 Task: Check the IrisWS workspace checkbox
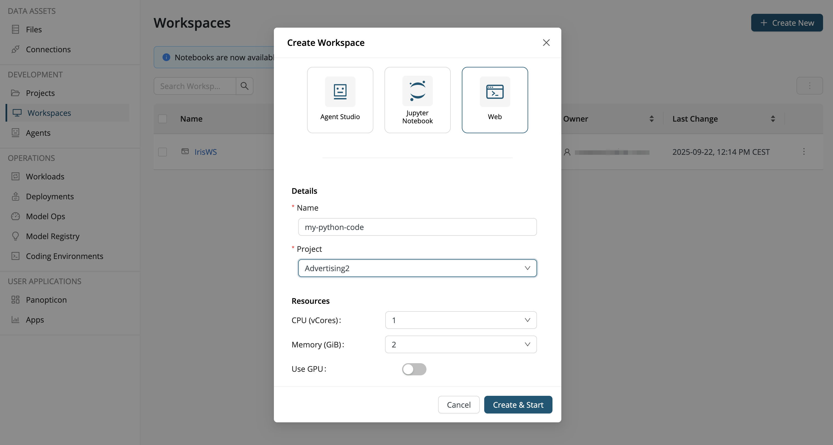tap(163, 152)
